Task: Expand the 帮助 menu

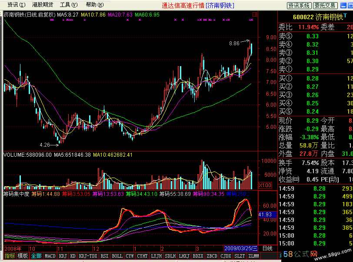Action: point(94,5)
